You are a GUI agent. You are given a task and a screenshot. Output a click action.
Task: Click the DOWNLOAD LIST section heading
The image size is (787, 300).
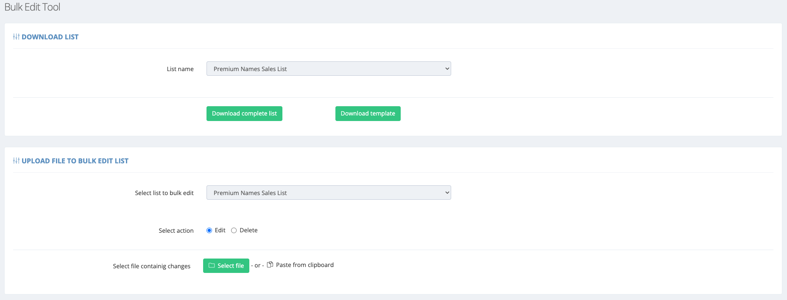point(50,37)
